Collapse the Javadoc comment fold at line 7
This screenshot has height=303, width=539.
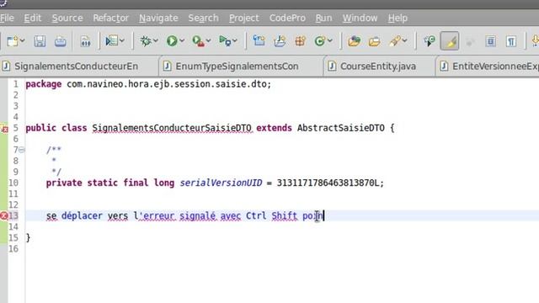tap(22, 150)
